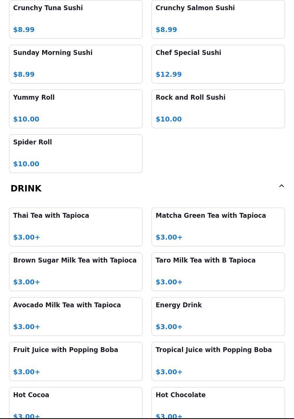Select the Hot Cocoa card
Image resolution: width=294 pixels, height=419 pixels.
76,403
